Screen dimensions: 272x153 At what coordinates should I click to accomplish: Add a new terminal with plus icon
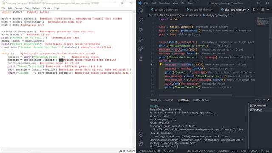point(256,100)
